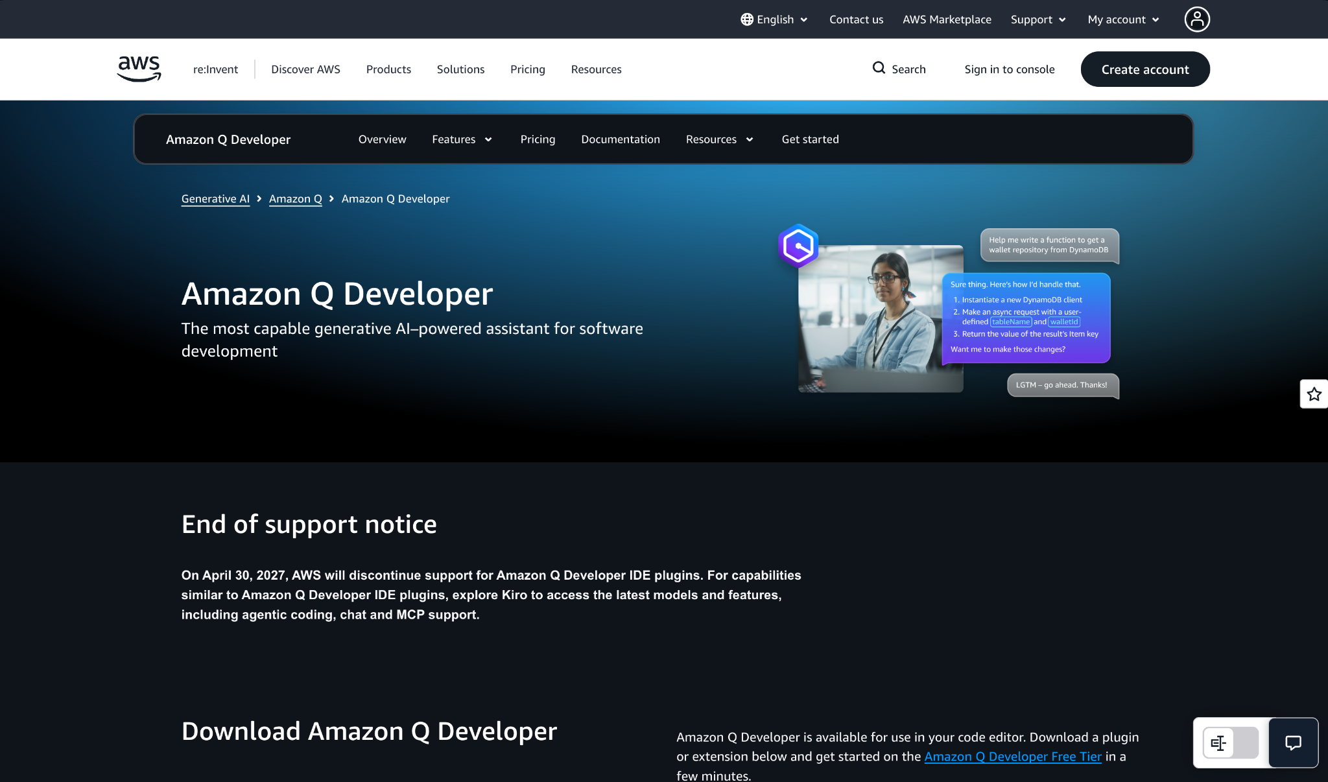This screenshot has height=782, width=1328.
Task: Toggle the bottom-right panel switch
Action: pos(1230,743)
